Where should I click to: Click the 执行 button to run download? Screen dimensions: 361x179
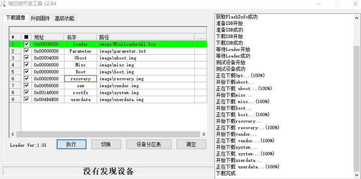(x=71, y=144)
